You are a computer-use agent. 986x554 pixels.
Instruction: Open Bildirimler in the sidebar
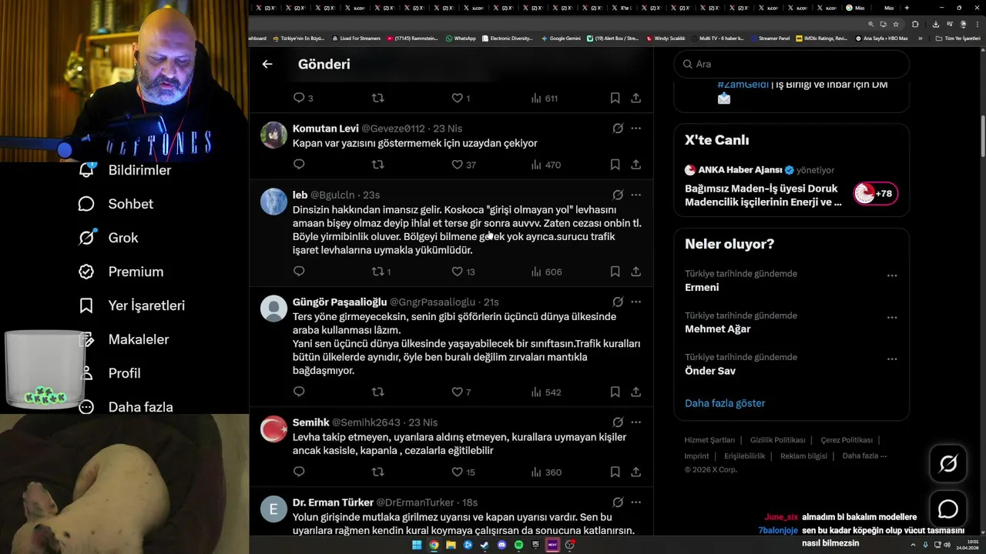pyautogui.click(x=125, y=170)
